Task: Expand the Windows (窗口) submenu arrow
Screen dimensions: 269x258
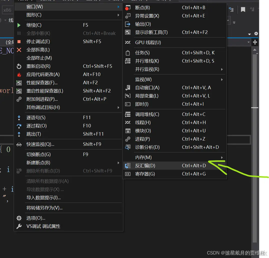Action: tap(118, 7)
